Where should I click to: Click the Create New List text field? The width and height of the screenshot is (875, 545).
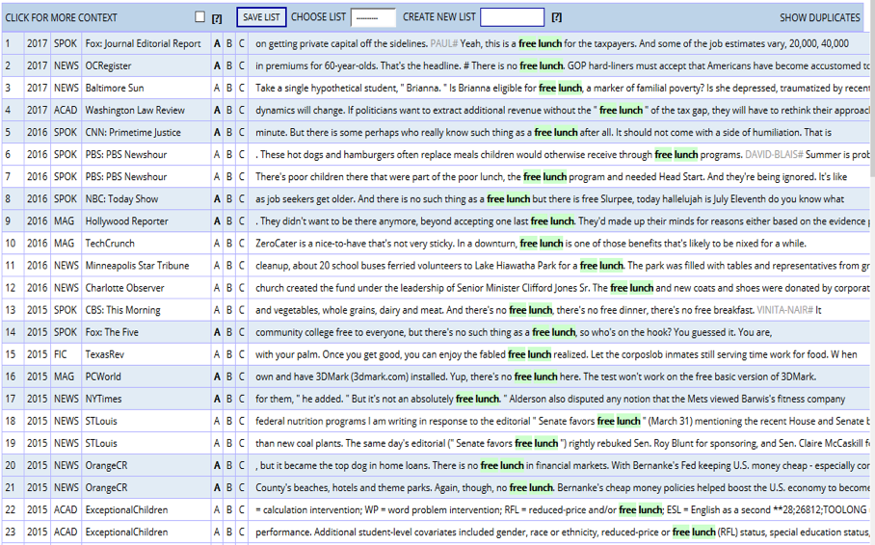click(512, 17)
